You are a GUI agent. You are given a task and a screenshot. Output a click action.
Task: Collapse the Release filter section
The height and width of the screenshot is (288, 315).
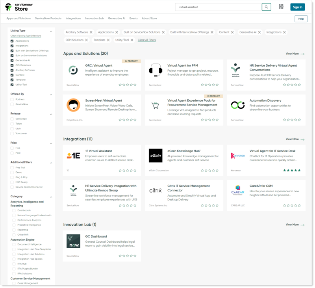pos(51,114)
